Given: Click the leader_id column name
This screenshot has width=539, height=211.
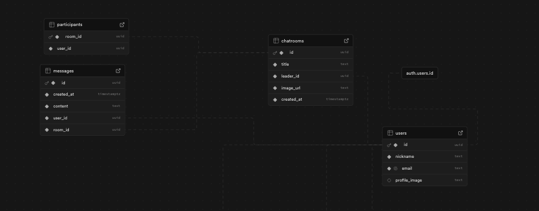Looking at the screenshot, I should [x=290, y=76].
